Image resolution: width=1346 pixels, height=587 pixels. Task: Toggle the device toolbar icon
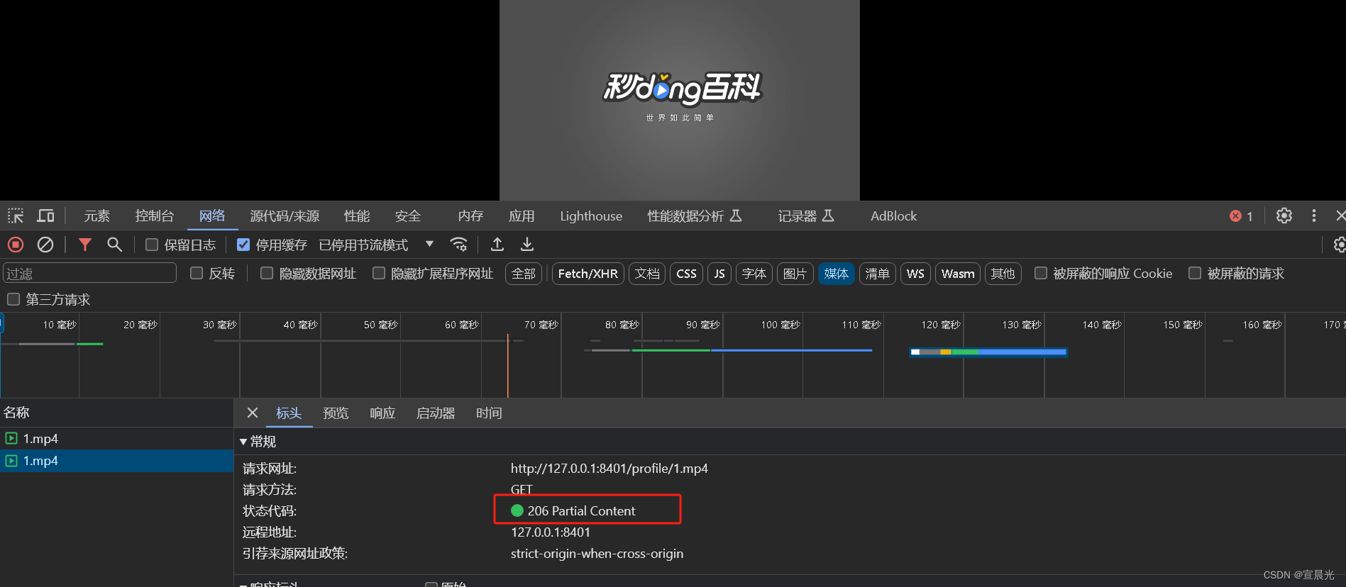pos(46,216)
